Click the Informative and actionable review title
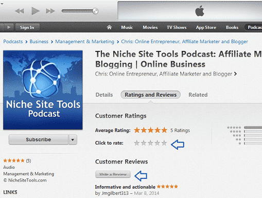This screenshot has height=198, width=262. [x=125, y=187]
